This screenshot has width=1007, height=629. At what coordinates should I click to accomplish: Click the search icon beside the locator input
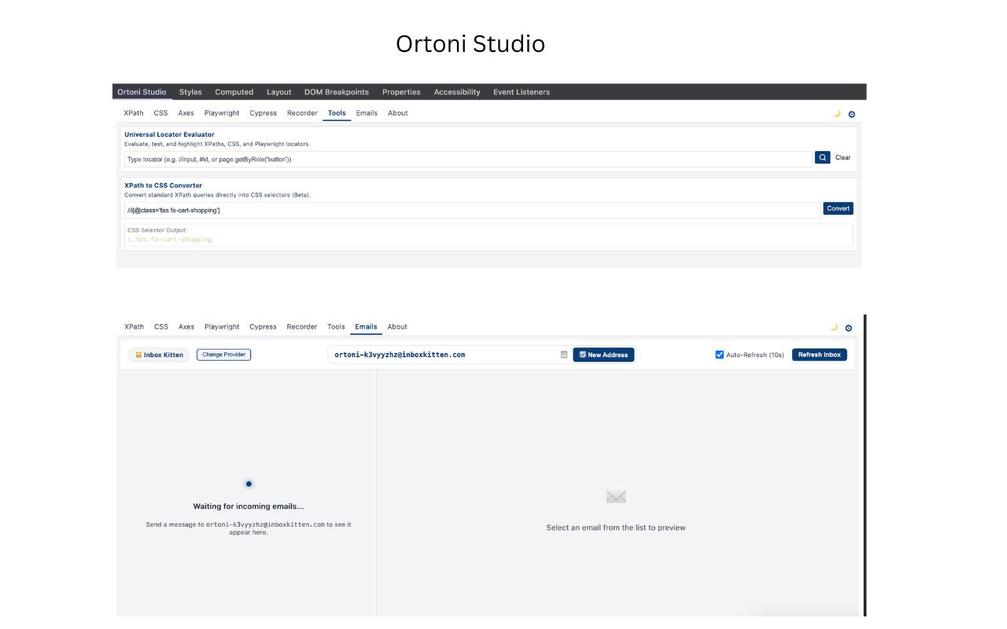(x=822, y=157)
